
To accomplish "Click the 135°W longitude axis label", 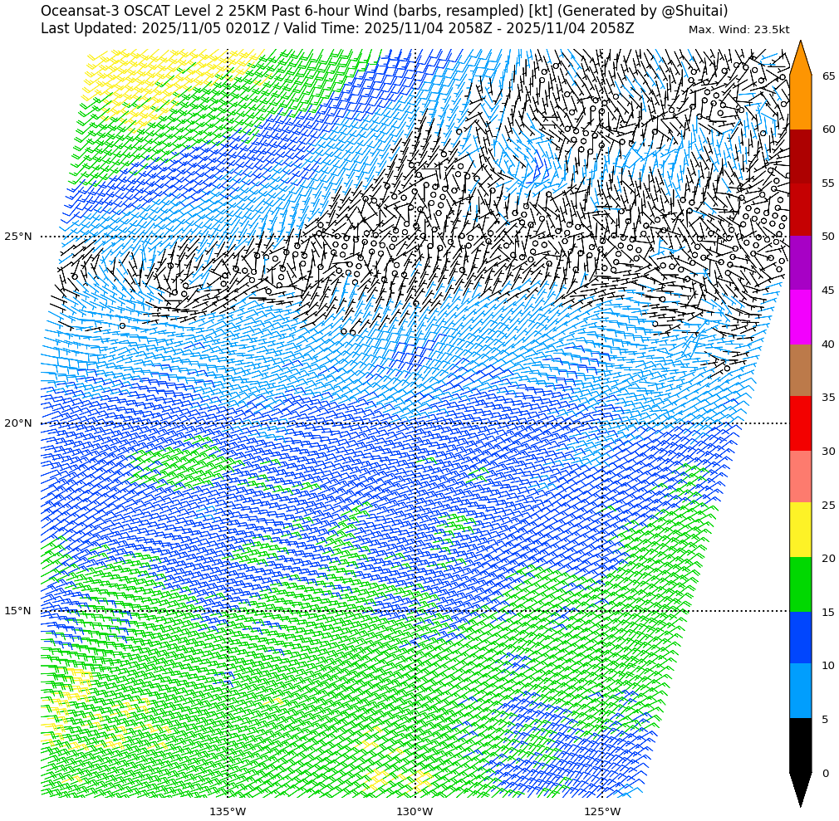I will (228, 811).
